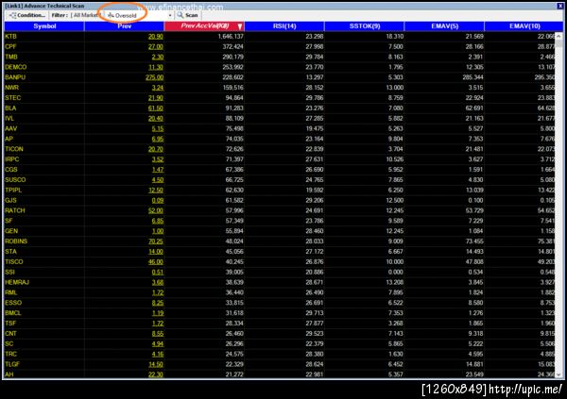Select the ESSO symbol

coord(13,303)
